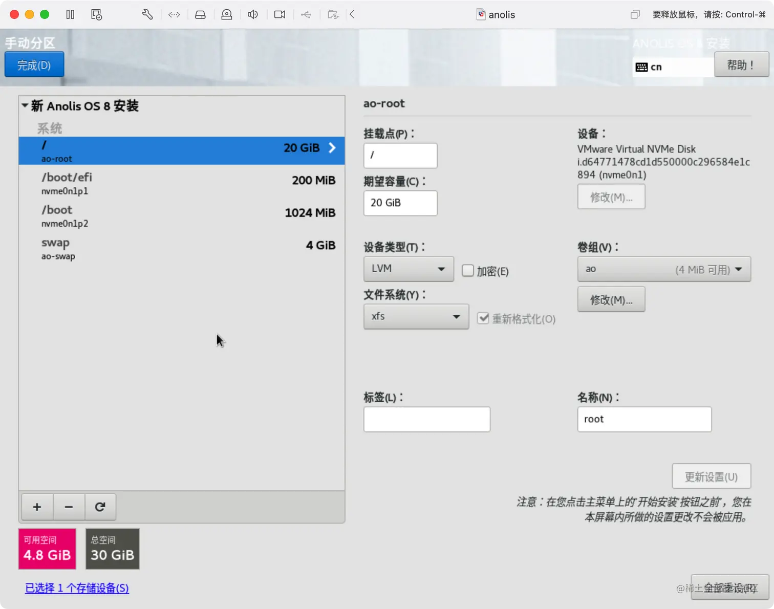Select the swap ao-swap partition row
The height and width of the screenshot is (609, 774).
pyautogui.click(x=182, y=249)
